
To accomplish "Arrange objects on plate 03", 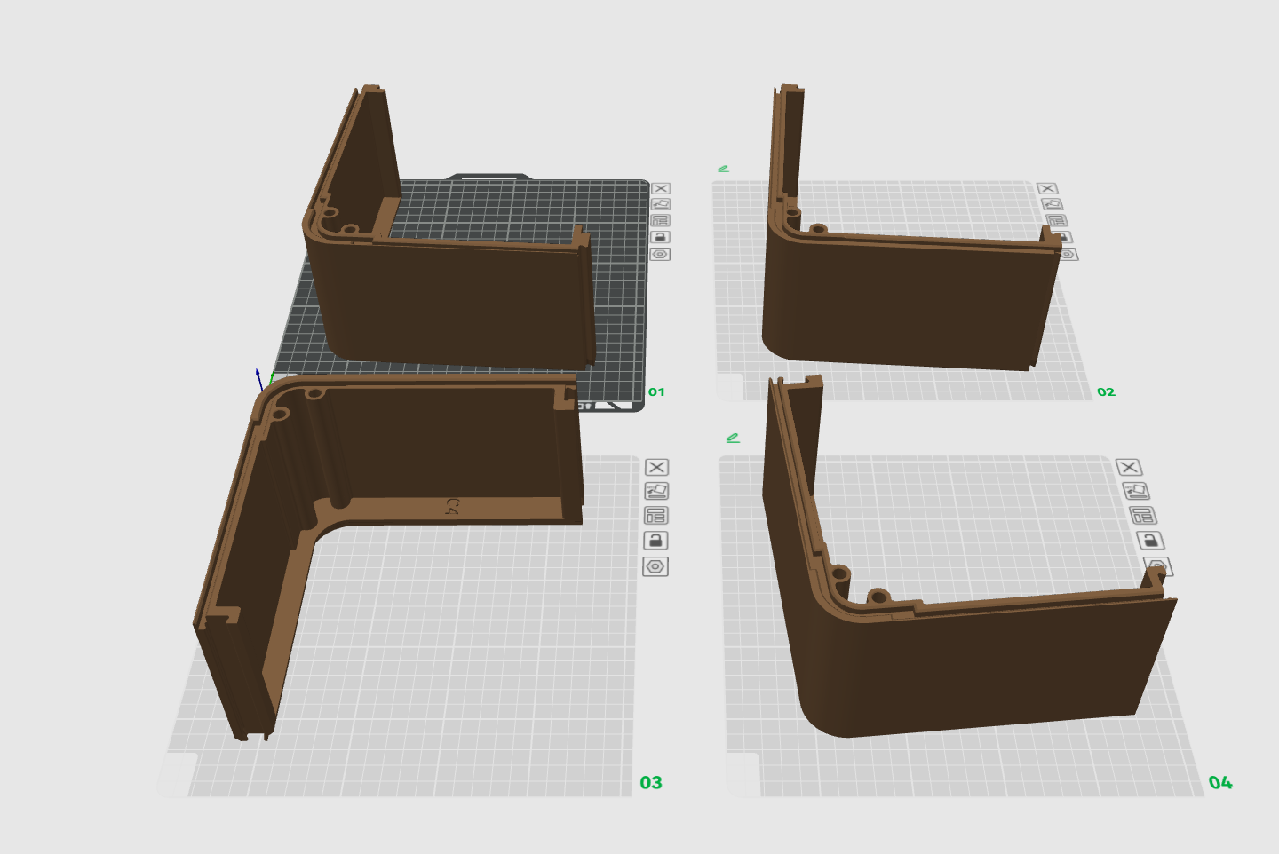I will pyautogui.click(x=655, y=515).
